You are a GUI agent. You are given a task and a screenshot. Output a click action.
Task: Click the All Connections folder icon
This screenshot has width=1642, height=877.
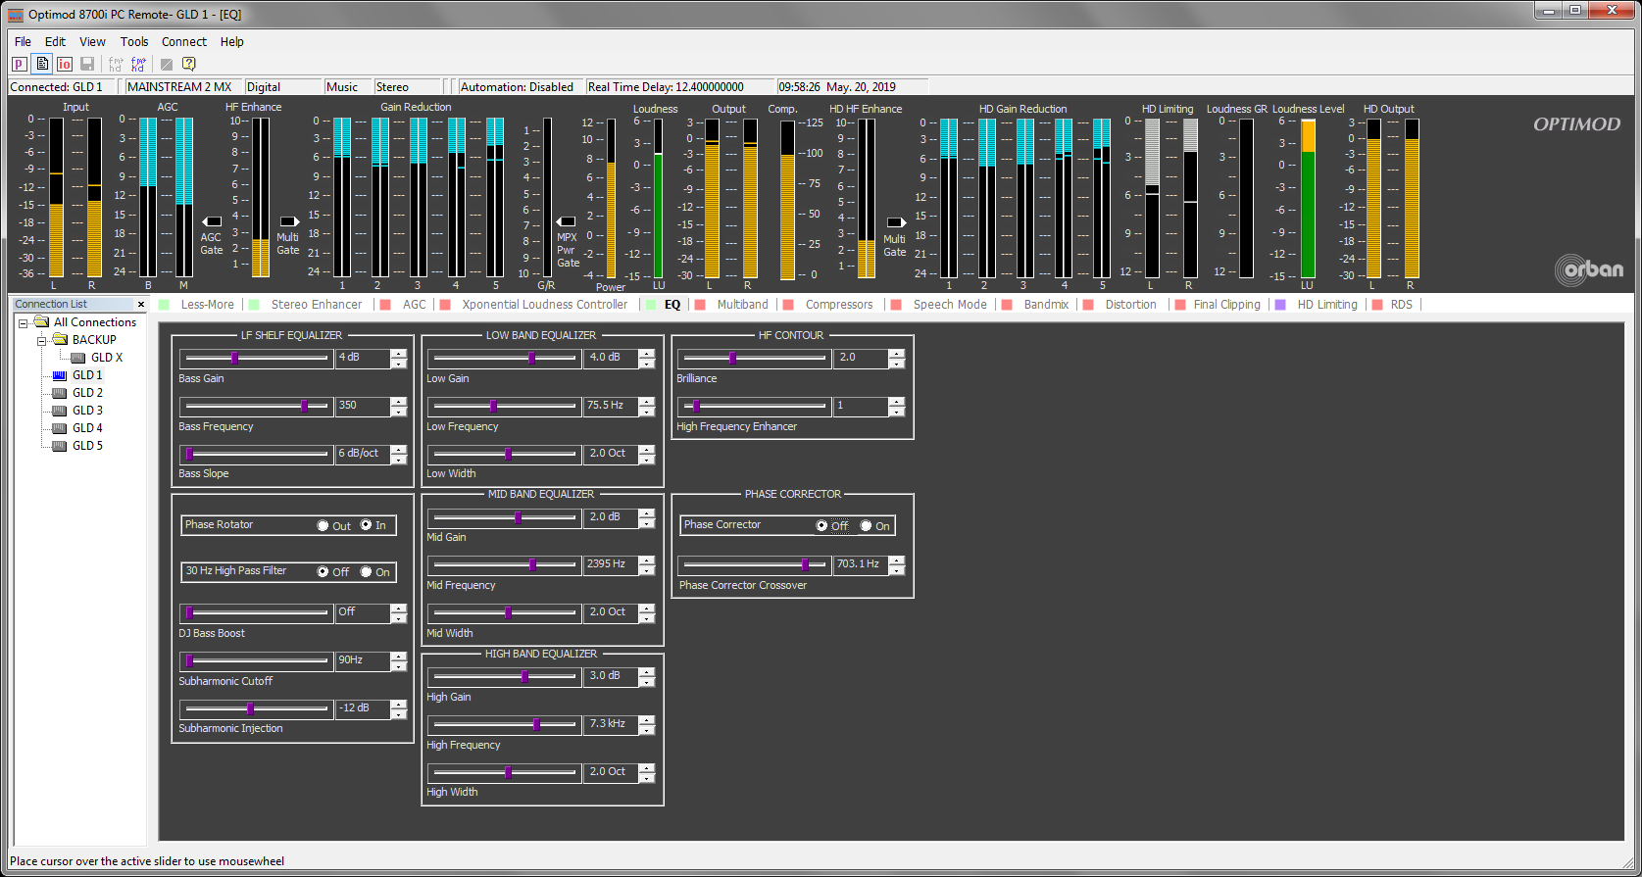click(x=41, y=321)
